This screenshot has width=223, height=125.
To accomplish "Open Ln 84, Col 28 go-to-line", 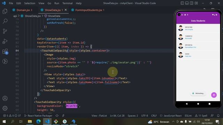I will (117, 116).
